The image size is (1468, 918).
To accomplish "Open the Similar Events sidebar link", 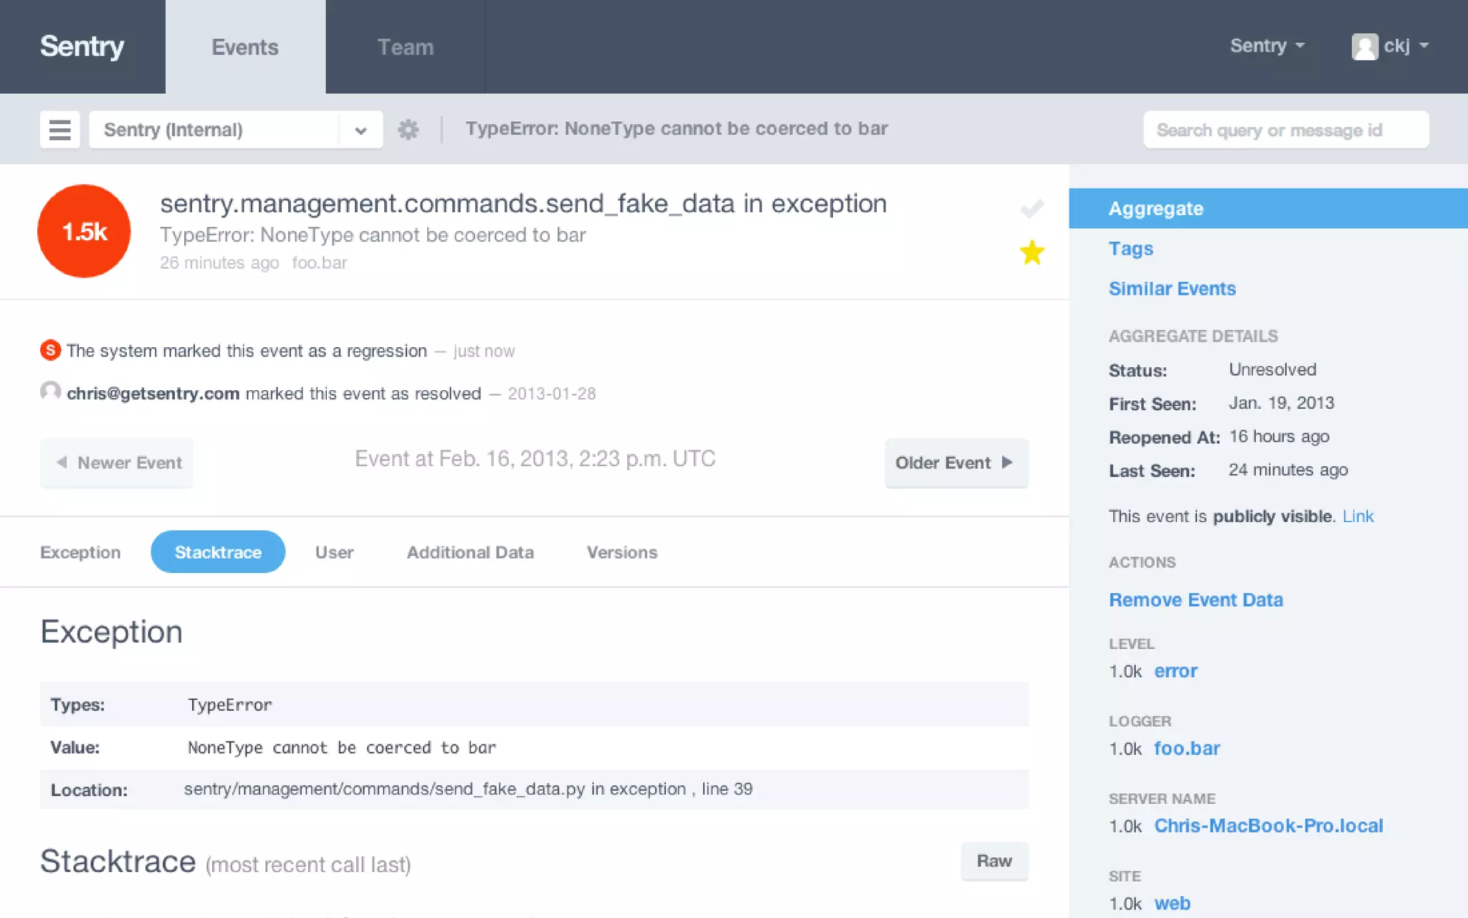I will click(1172, 288).
